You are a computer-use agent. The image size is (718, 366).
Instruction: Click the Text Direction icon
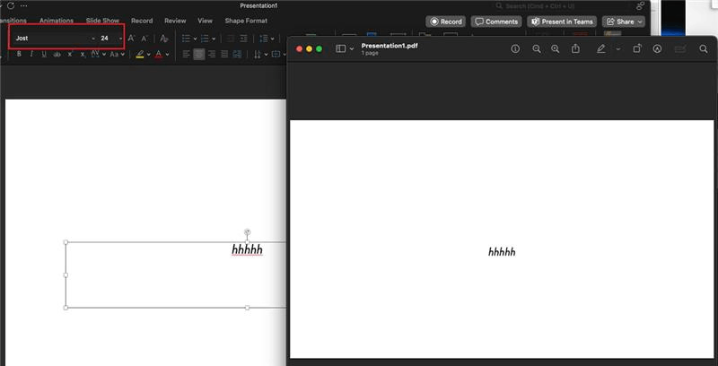(x=257, y=55)
